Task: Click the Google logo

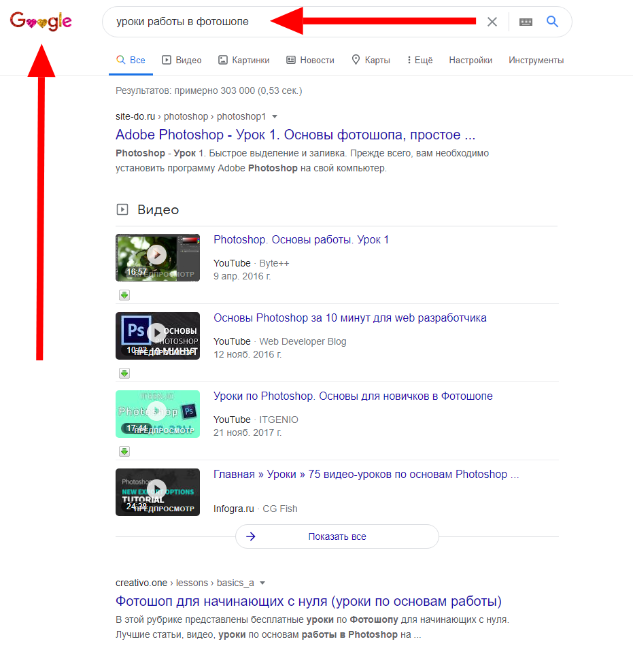Action: point(41,20)
